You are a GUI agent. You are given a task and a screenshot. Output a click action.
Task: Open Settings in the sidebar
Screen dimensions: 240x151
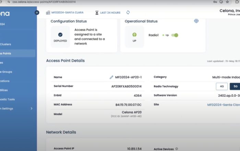7,109
